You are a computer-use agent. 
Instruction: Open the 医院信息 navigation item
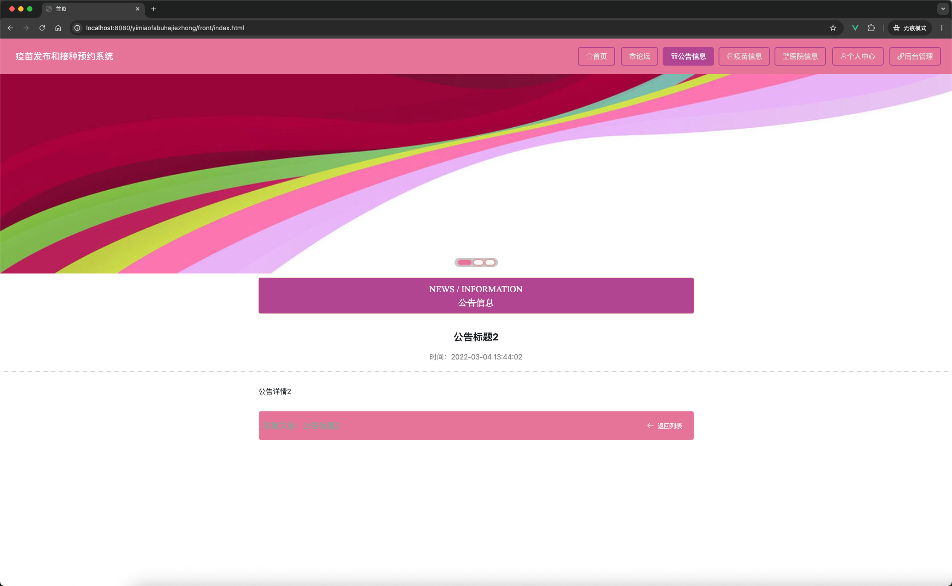point(800,56)
